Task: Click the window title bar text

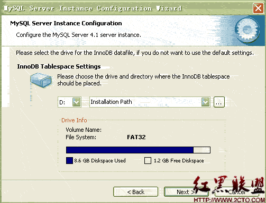Action: [x=93, y=8]
